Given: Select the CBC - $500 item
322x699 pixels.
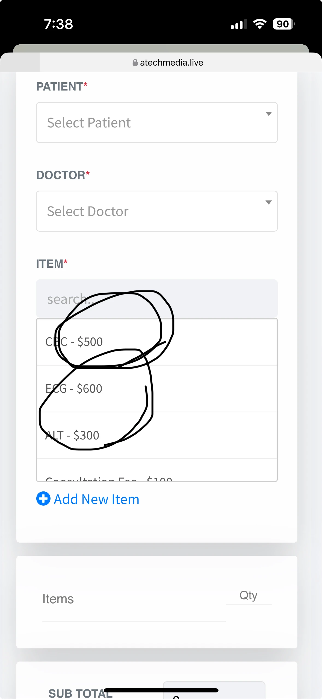Looking at the screenshot, I should [157, 342].
